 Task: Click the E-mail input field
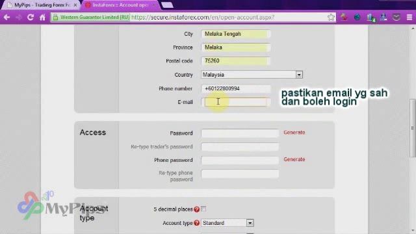pos(236,102)
